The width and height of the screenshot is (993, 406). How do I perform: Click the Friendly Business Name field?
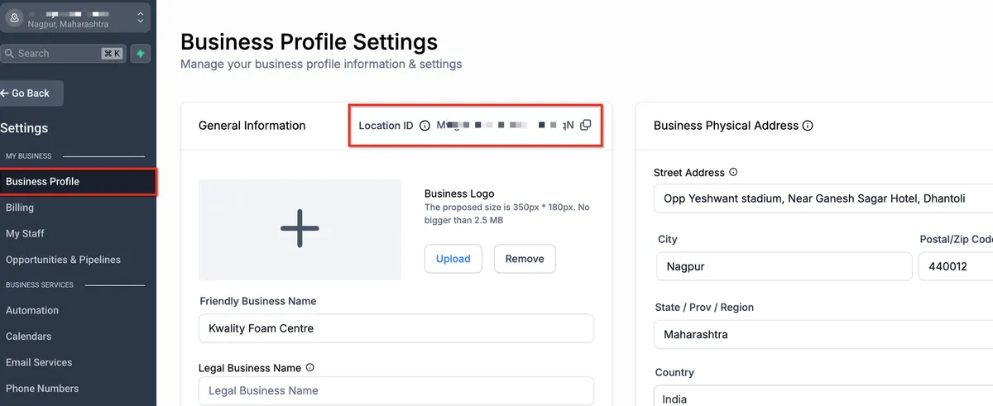tap(396, 328)
